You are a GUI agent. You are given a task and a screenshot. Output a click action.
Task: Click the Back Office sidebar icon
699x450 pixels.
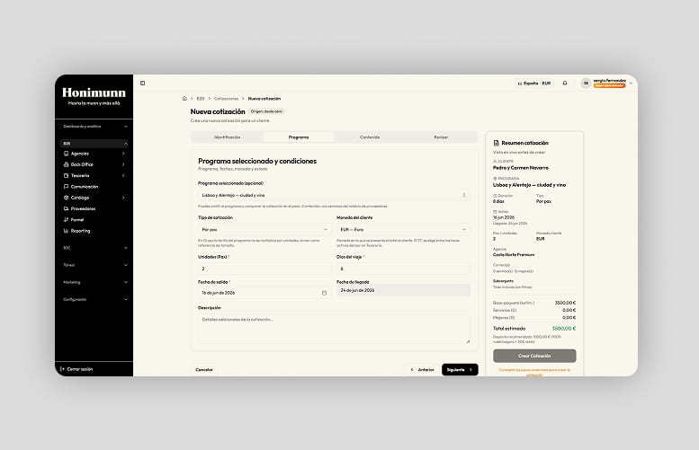tap(66, 164)
